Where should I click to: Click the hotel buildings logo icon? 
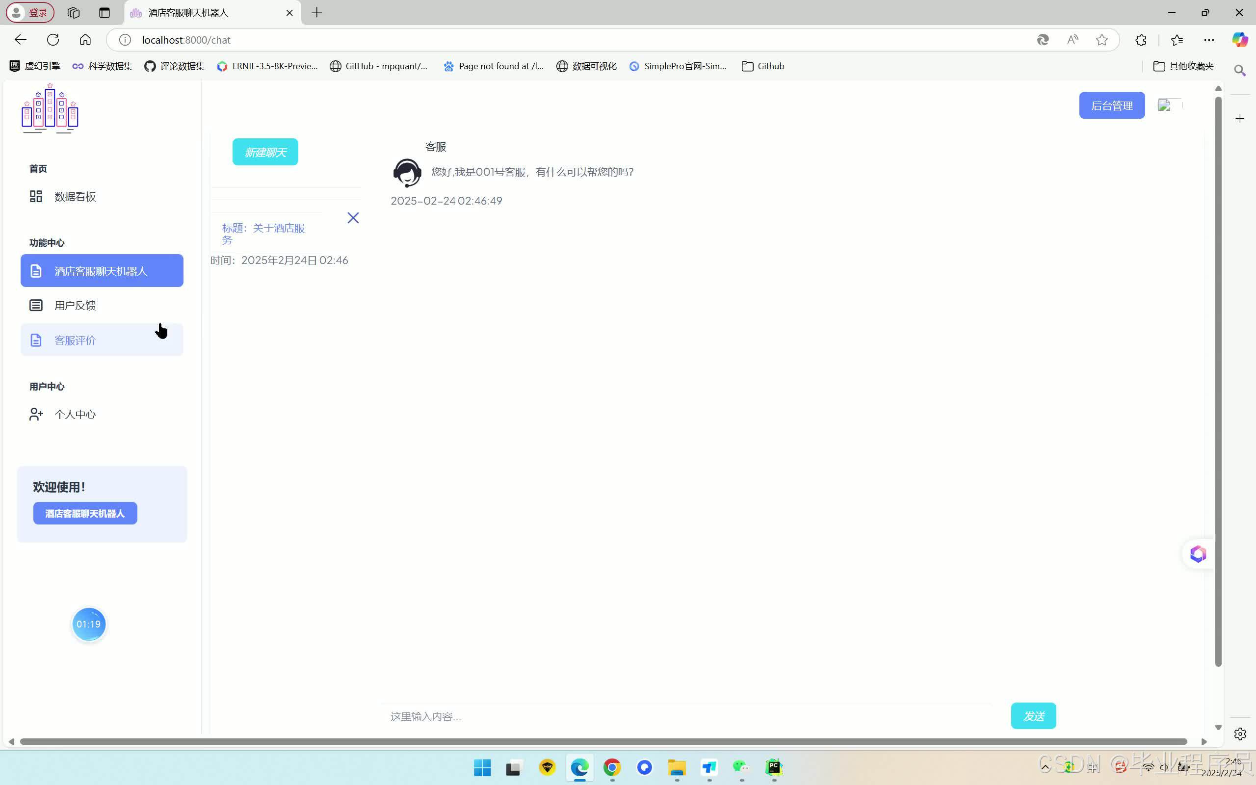click(50, 108)
